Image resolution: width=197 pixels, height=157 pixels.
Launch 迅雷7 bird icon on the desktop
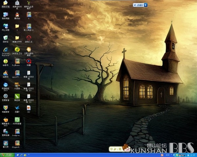pyautogui.click(x=17, y=109)
